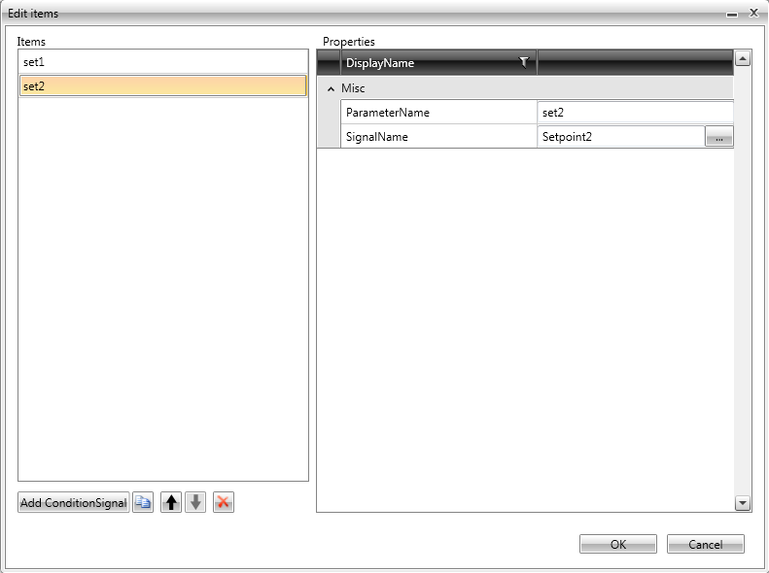Select set2 in the Items list
769x573 pixels.
(x=162, y=86)
